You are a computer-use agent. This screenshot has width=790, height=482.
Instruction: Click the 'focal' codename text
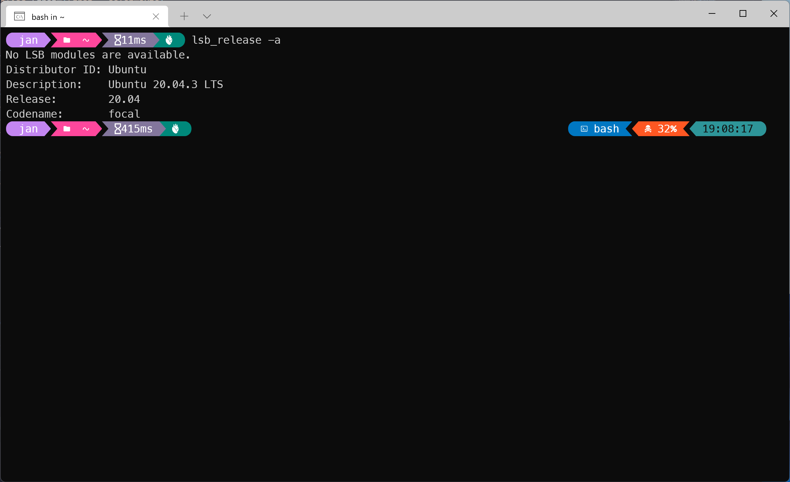124,114
